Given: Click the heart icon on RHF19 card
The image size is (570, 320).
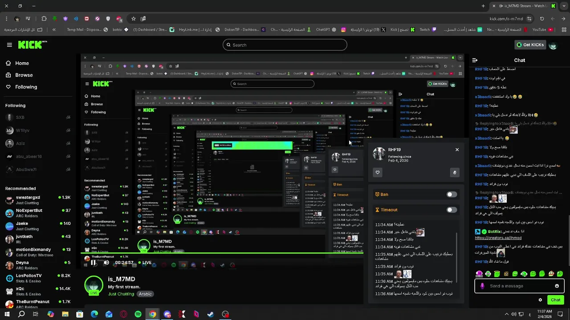Looking at the screenshot, I should tap(378, 172).
